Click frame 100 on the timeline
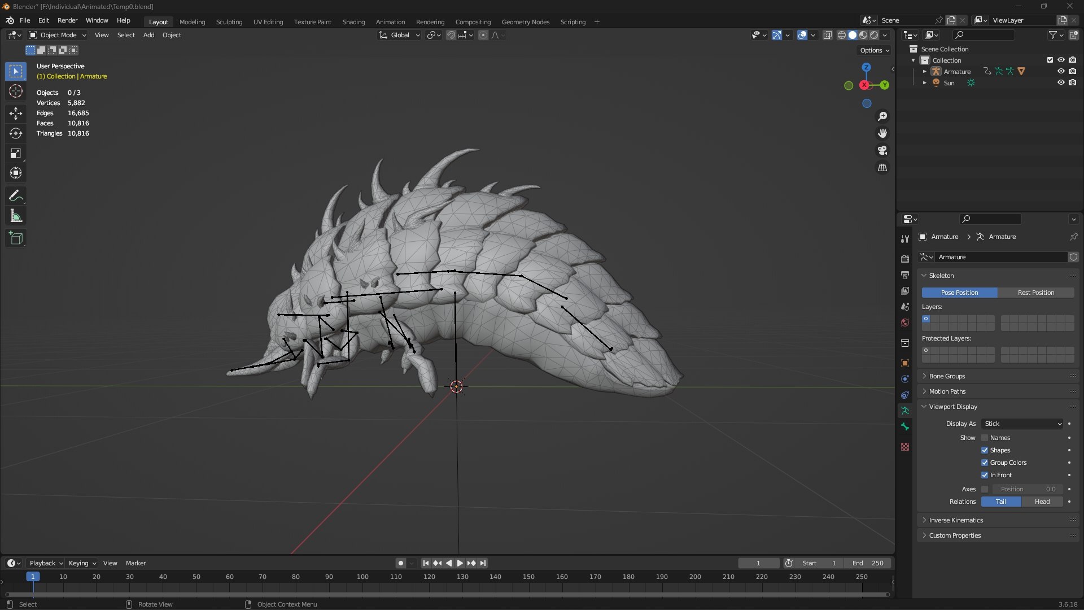 click(362, 577)
